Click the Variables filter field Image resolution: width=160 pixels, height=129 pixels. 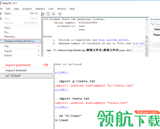click(157, 24)
